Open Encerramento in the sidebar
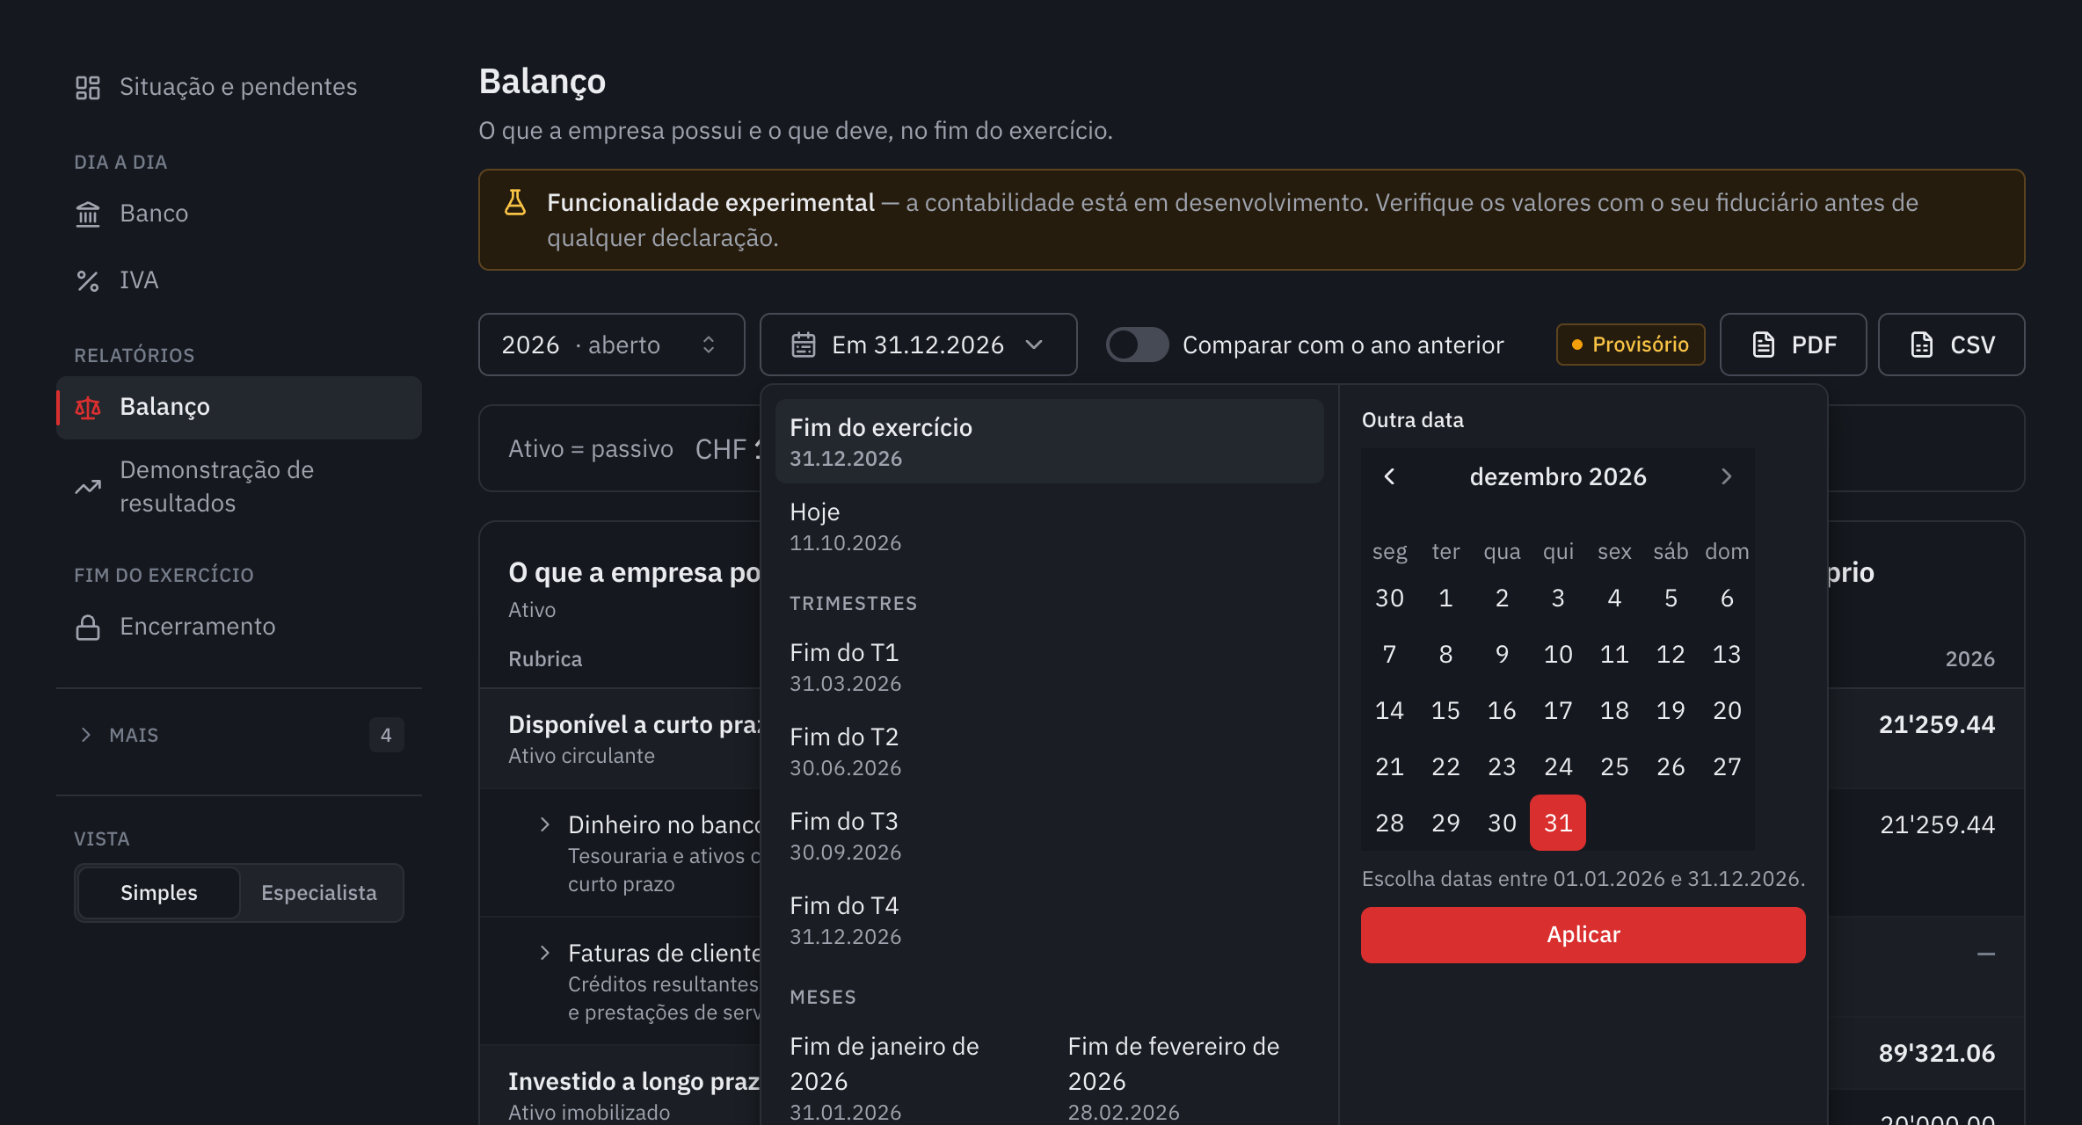This screenshot has height=1125, width=2082. (239, 627)
